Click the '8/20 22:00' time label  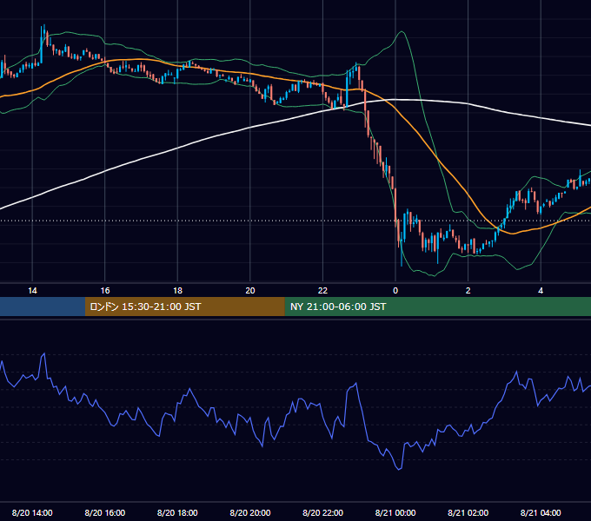323,512
